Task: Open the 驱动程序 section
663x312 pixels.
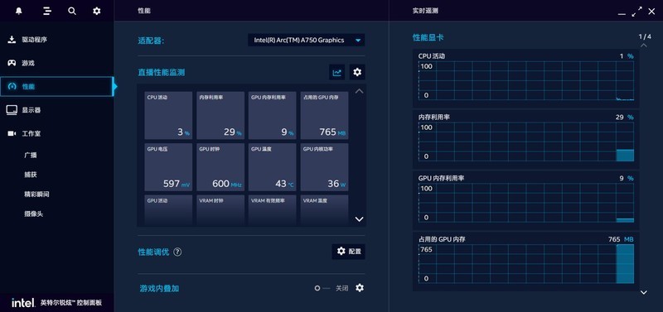Action: pyautogui.click(x=56, y=40)
